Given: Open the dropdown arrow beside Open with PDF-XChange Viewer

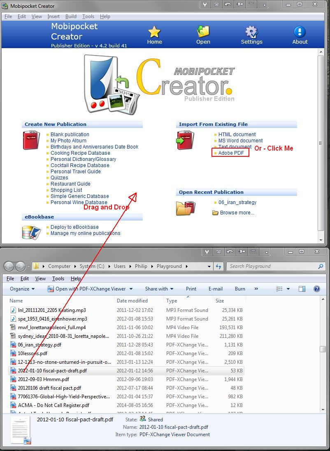Looking at the screenshot, I should [131, 289].
